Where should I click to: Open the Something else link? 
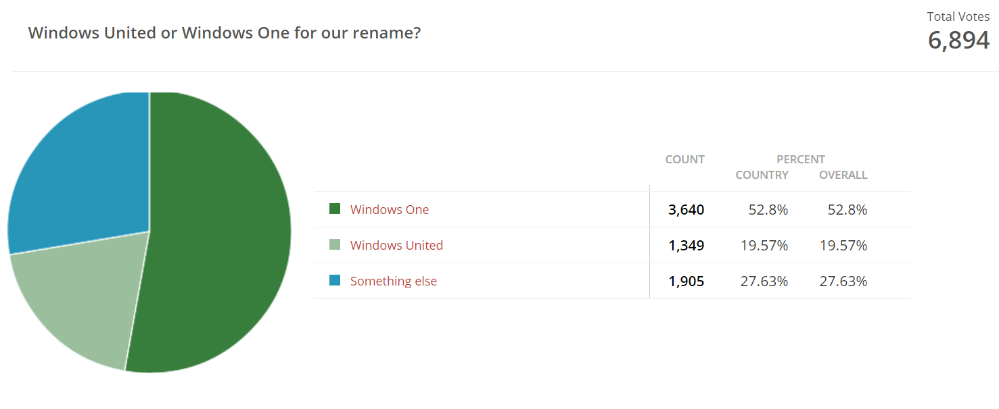[x=394, y=281]
